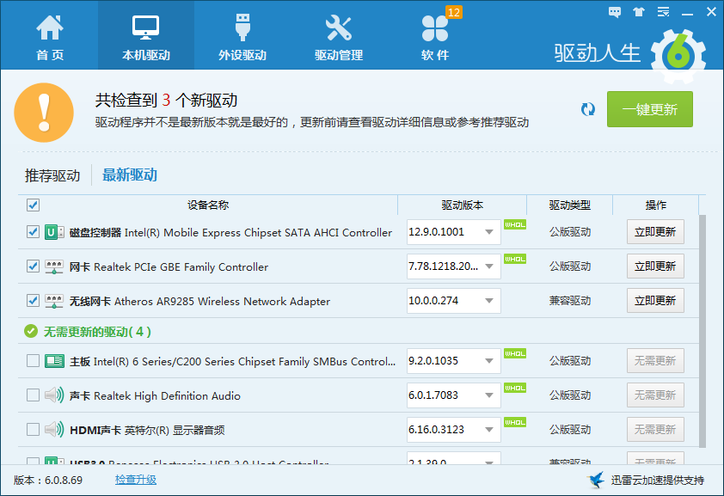Open the 外设驱动 USB icon
This screenshot has width=724, height=496.
[242, 30]
